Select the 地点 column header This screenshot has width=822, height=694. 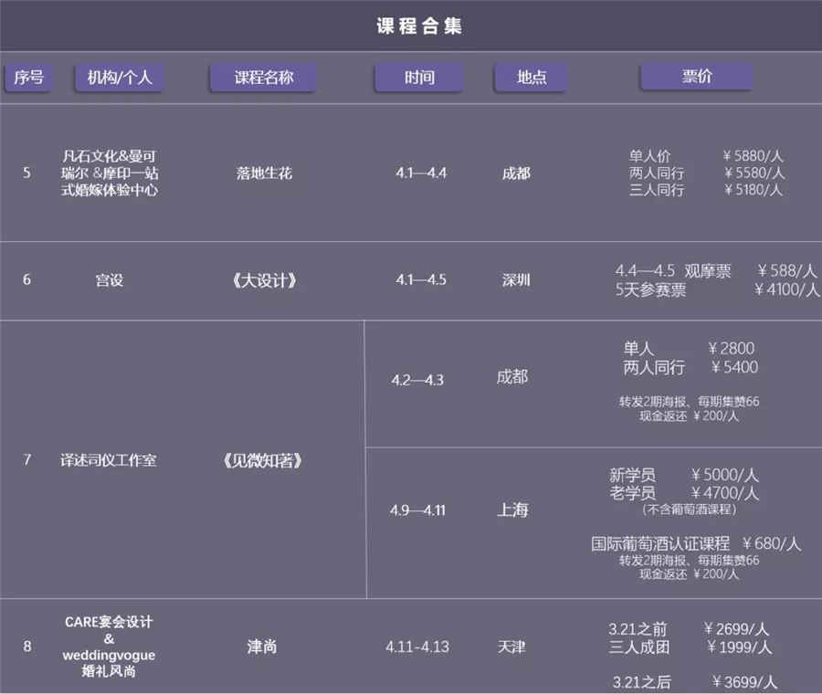click(531, 78)
